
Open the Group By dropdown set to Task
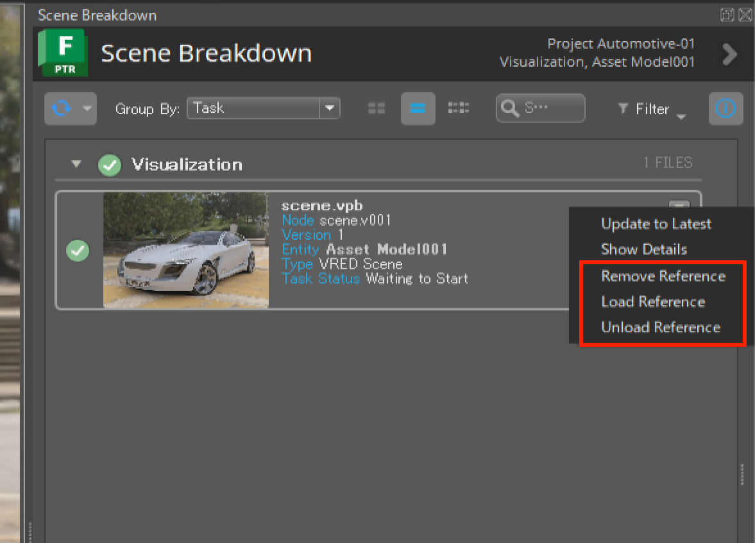(x=263, y=108)
